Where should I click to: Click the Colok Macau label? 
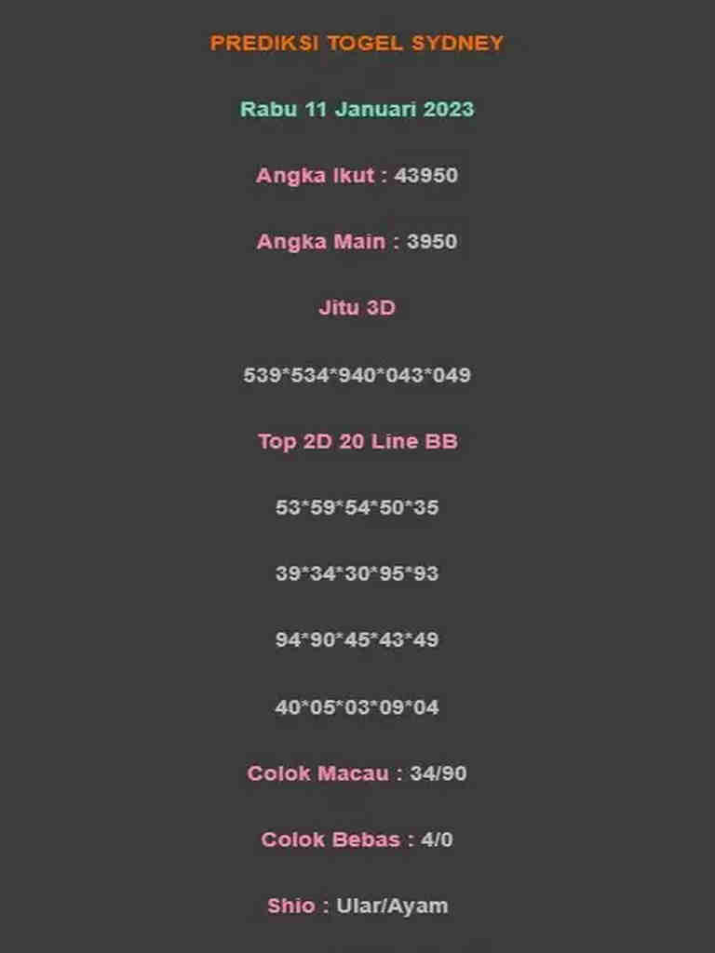[318, 773]
